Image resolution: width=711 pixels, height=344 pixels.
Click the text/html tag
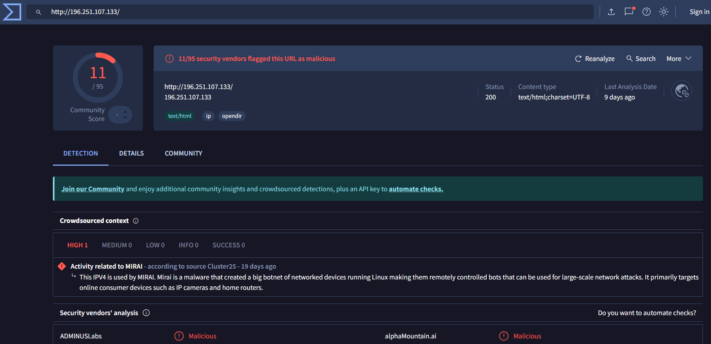coord(179,116)
